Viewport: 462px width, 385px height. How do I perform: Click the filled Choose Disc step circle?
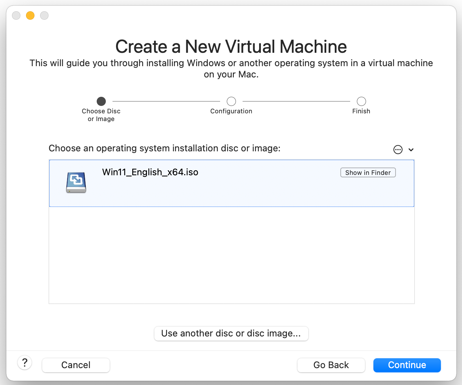pyautogui.click(x=101, y=101)
